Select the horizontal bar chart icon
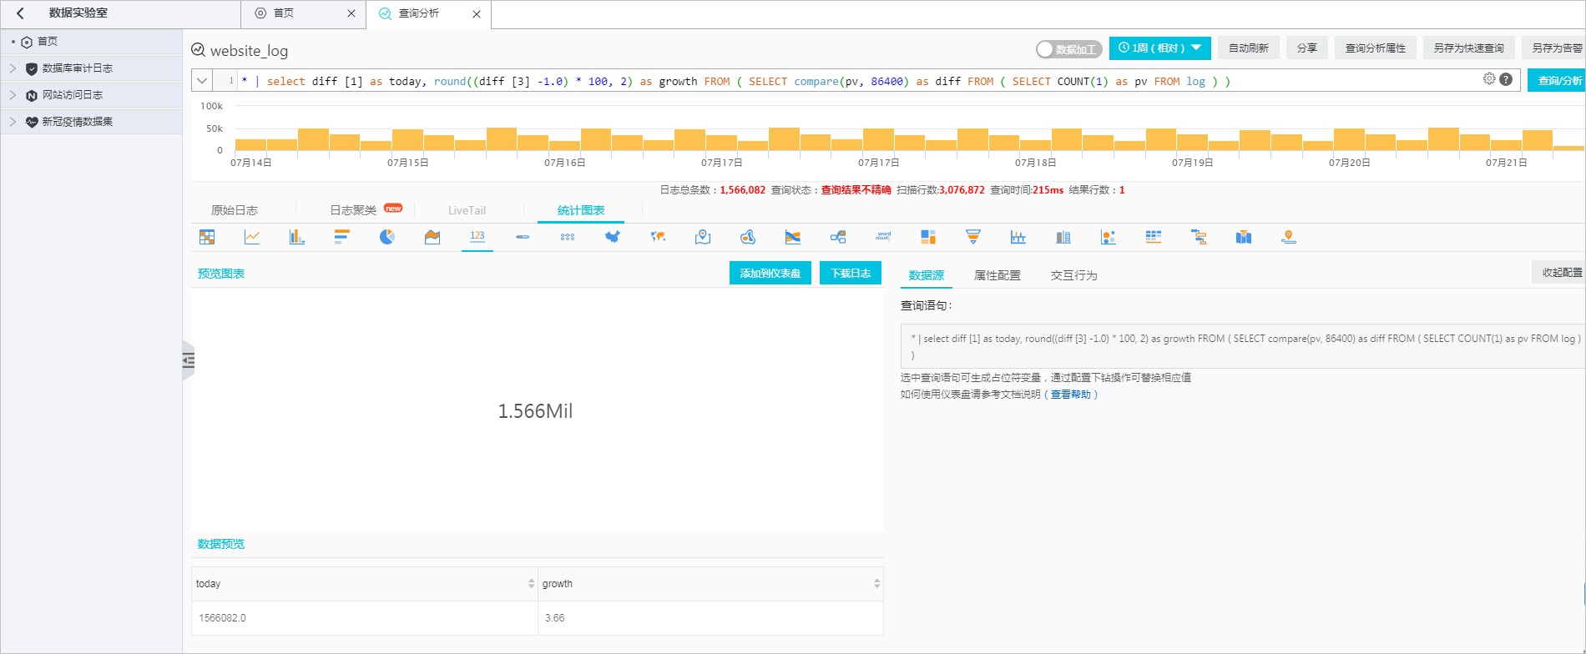1586x654 pixels. point(342,237)
